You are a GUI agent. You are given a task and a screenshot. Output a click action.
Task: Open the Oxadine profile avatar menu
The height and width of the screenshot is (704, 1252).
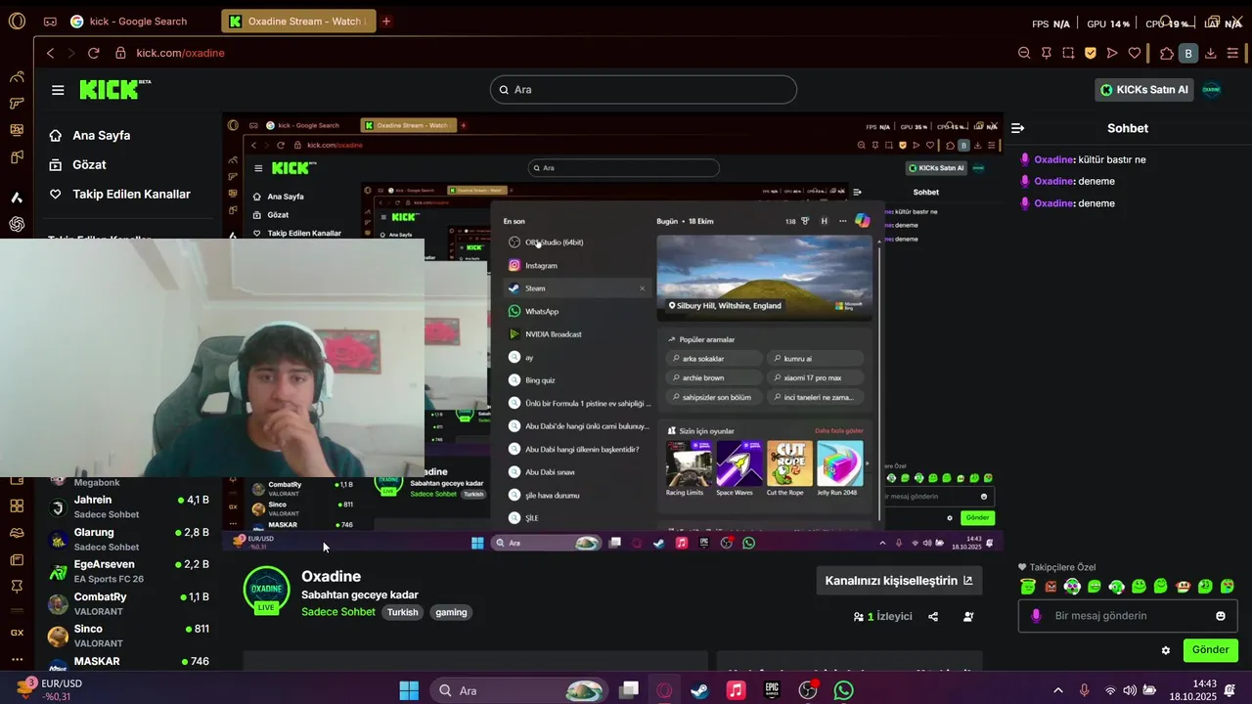click(x=1212, y=89)
